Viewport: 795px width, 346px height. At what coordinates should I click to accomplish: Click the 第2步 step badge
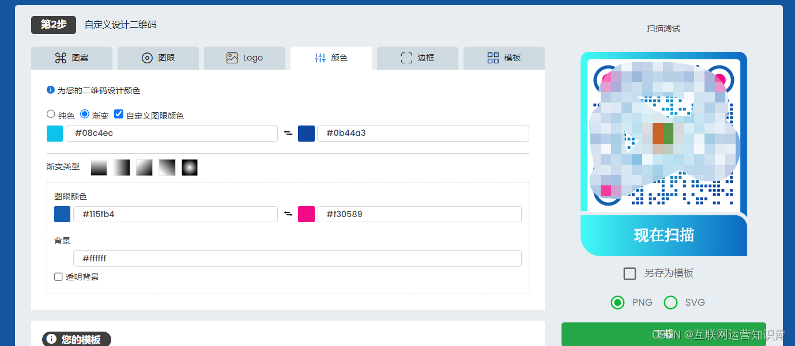(54, 25)
